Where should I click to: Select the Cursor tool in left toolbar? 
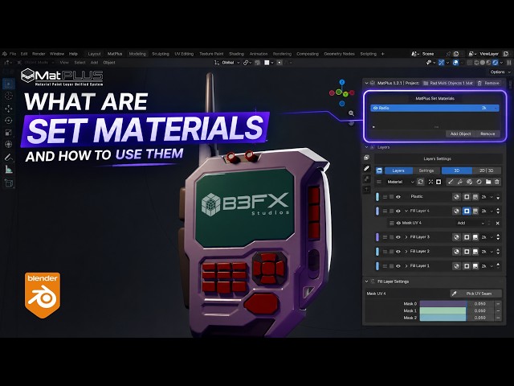9,96
